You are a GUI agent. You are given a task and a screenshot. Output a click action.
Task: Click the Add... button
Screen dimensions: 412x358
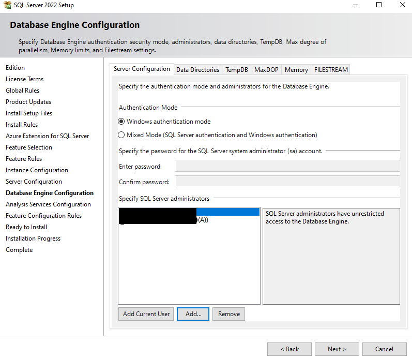tap(193, 314)
